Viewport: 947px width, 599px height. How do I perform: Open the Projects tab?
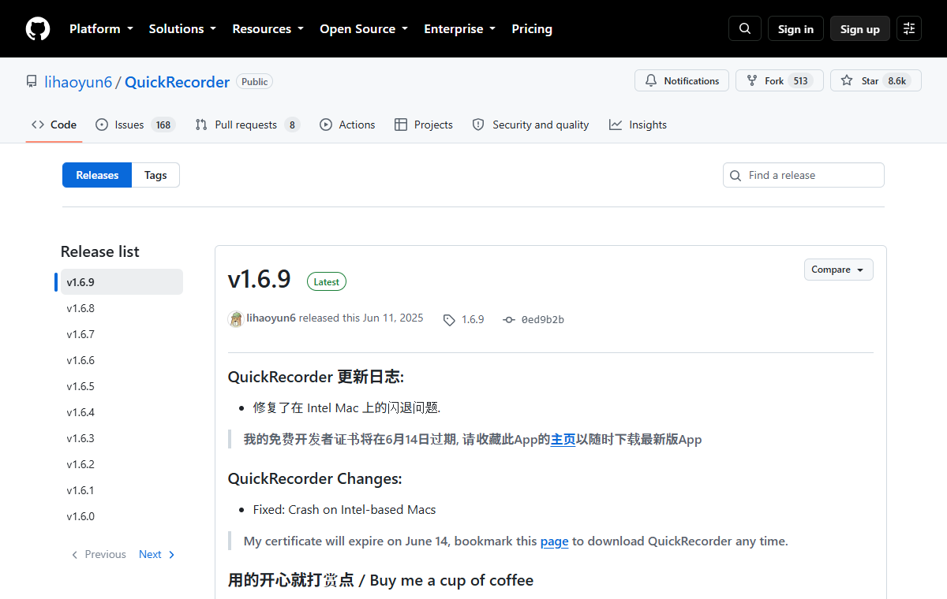pos(424,125)
